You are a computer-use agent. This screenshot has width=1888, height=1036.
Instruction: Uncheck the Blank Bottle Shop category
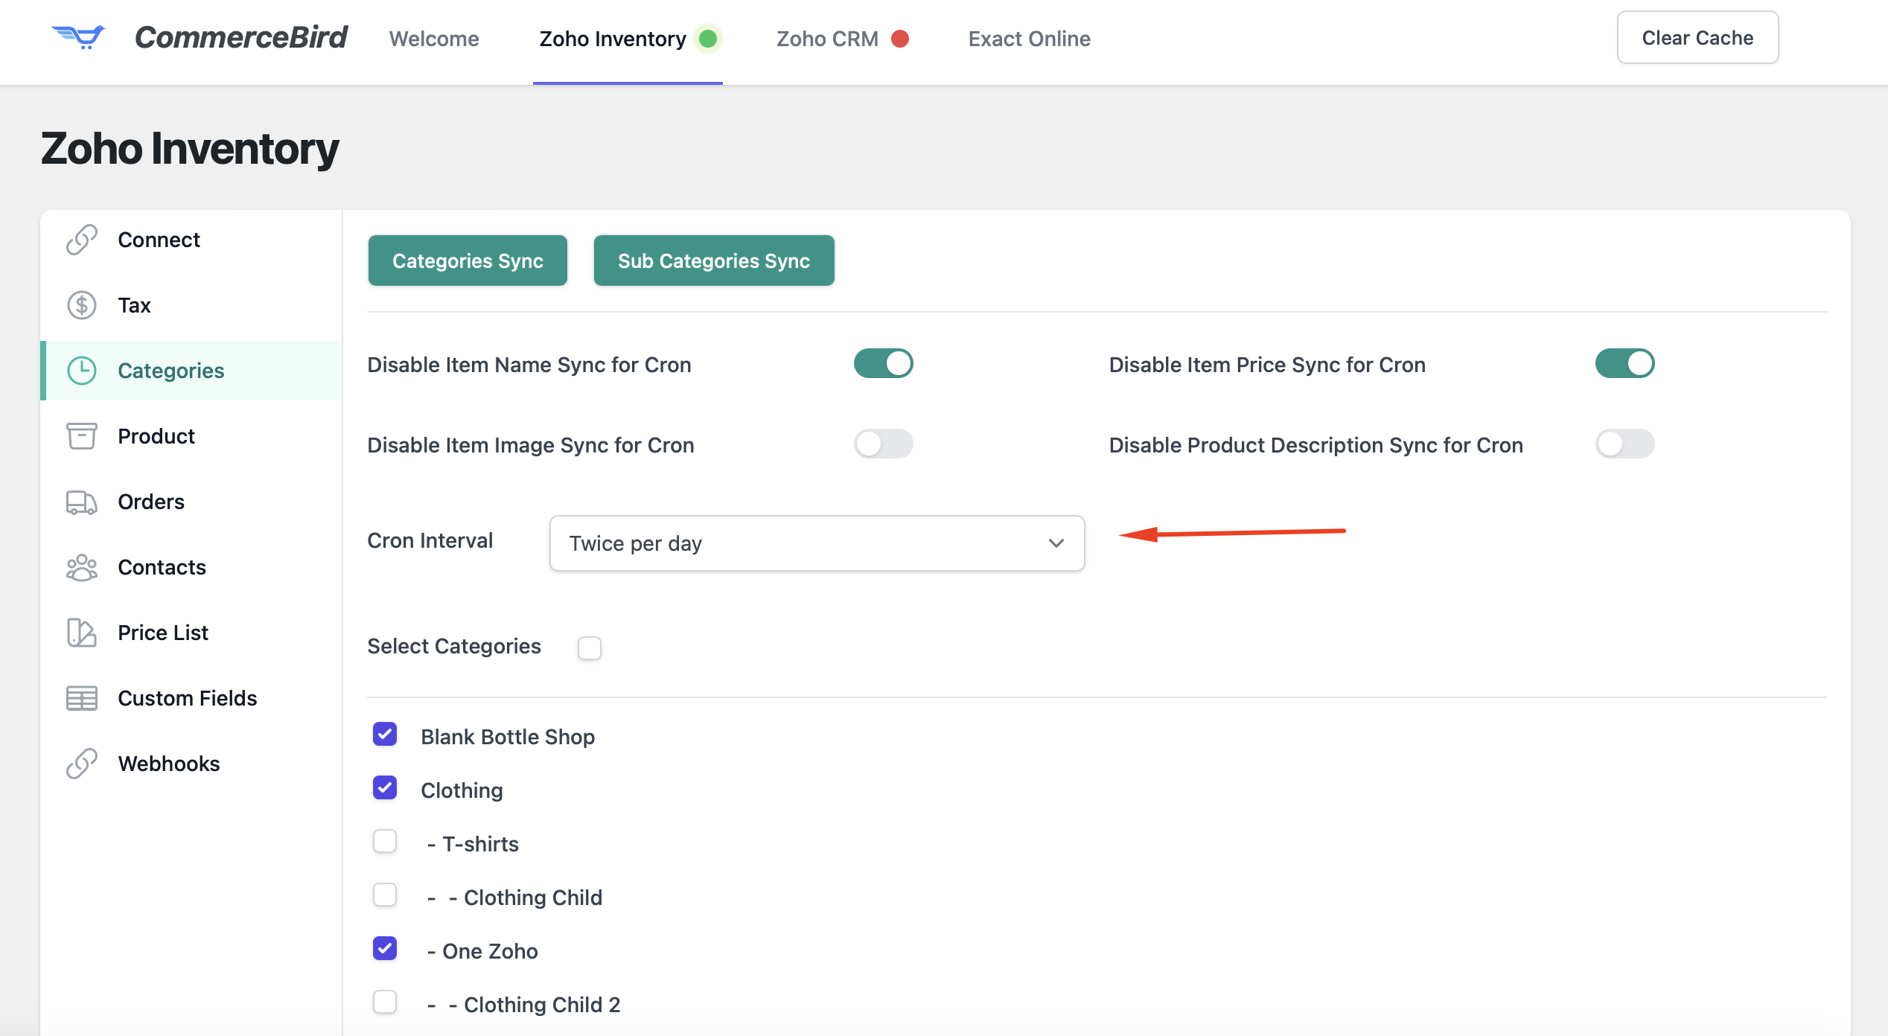pos(385,735)
